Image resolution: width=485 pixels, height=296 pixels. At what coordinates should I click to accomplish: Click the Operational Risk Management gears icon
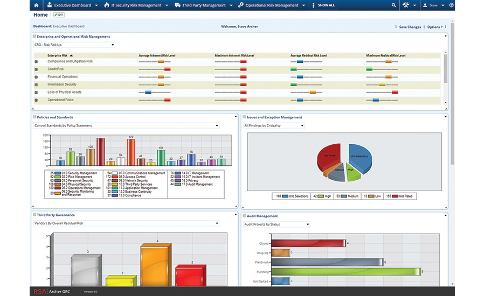tap(240, 5)
